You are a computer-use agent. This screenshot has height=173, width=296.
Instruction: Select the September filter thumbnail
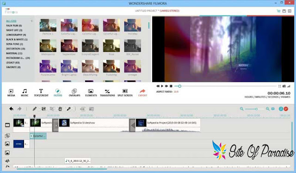click(69, 45)
